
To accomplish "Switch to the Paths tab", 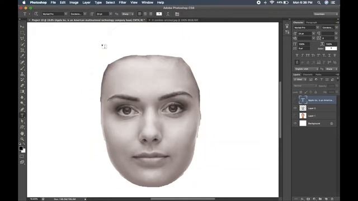I will point(318,74).
